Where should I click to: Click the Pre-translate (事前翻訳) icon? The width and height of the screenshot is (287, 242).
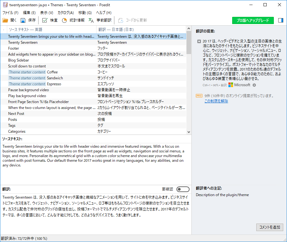point(91,20)
